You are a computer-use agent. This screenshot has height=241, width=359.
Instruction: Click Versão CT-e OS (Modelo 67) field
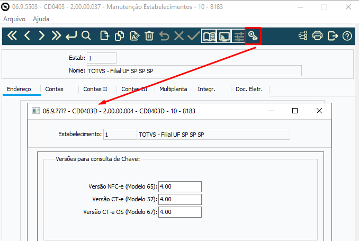(180, 212)
